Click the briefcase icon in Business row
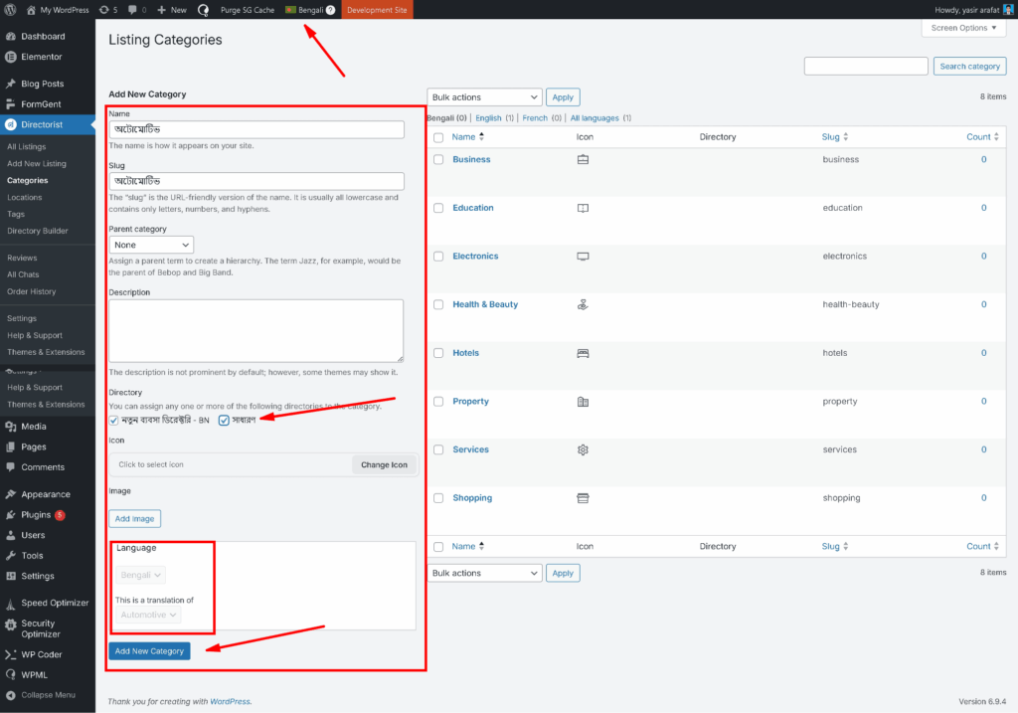This screenshot has height=713, width=1018. pos(583,159)
